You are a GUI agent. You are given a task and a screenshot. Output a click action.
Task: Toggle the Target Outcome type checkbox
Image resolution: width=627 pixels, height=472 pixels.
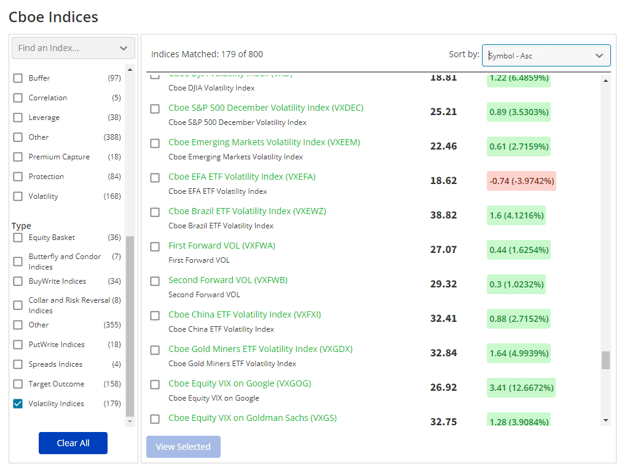coord(18,384)
